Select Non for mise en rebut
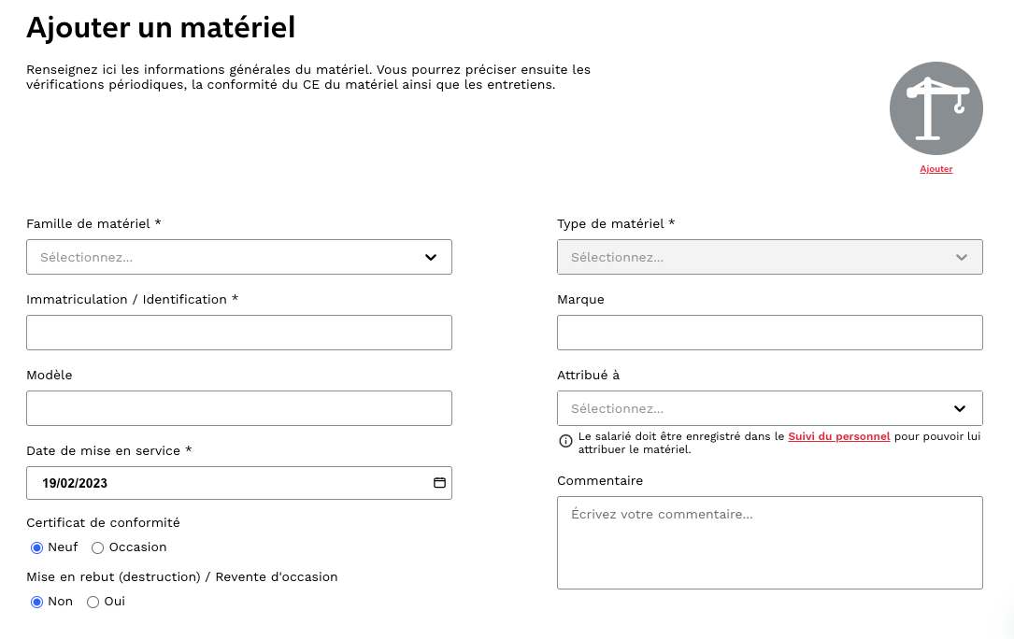This screenshot has width=1014, height=639. (x=37, y=603)
